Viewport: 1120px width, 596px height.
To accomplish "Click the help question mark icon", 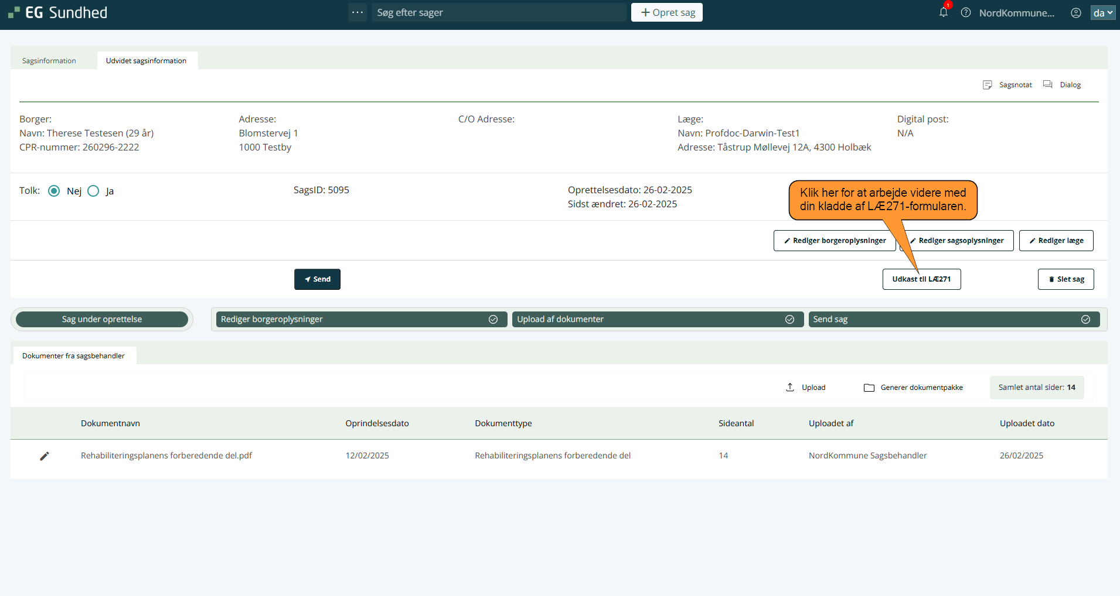I will (965, 12).
